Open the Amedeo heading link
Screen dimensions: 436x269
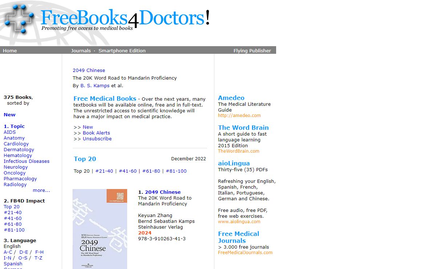(231, 98)
